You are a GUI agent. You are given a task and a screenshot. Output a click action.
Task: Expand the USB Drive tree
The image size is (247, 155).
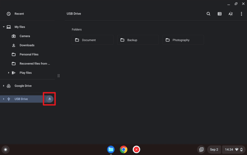[4, 99]
